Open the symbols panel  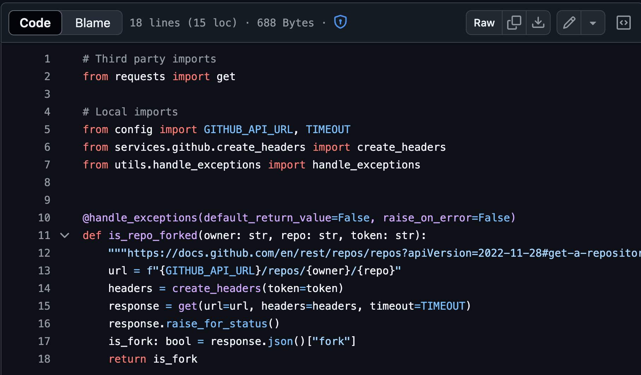click(x=623, y=22)
